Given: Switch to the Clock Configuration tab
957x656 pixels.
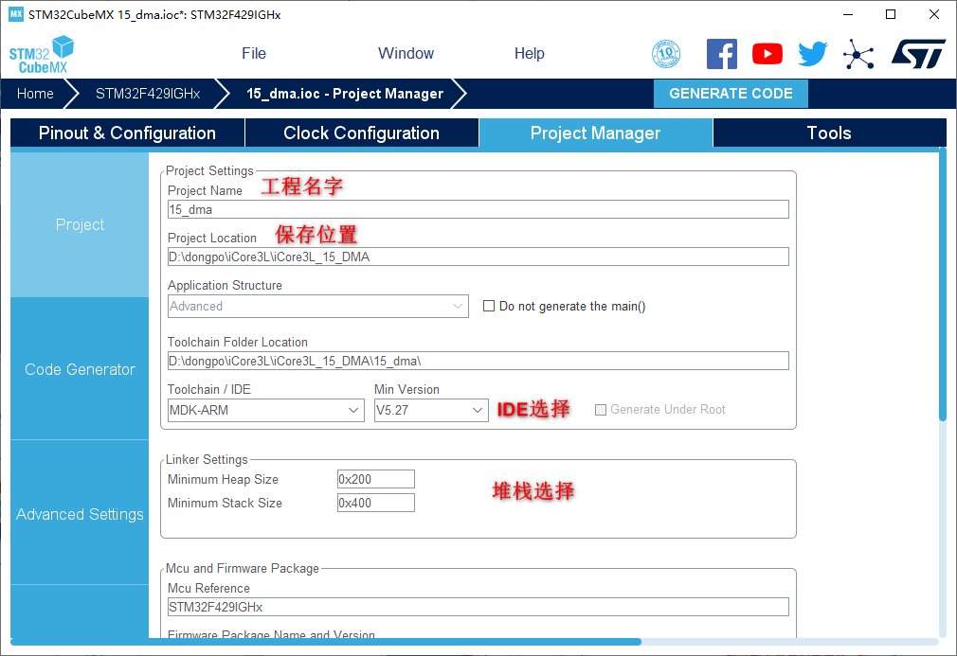Looking at the screenshot, I should coord(361,133).
